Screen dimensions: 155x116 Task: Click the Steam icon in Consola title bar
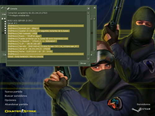coord(8,9)
